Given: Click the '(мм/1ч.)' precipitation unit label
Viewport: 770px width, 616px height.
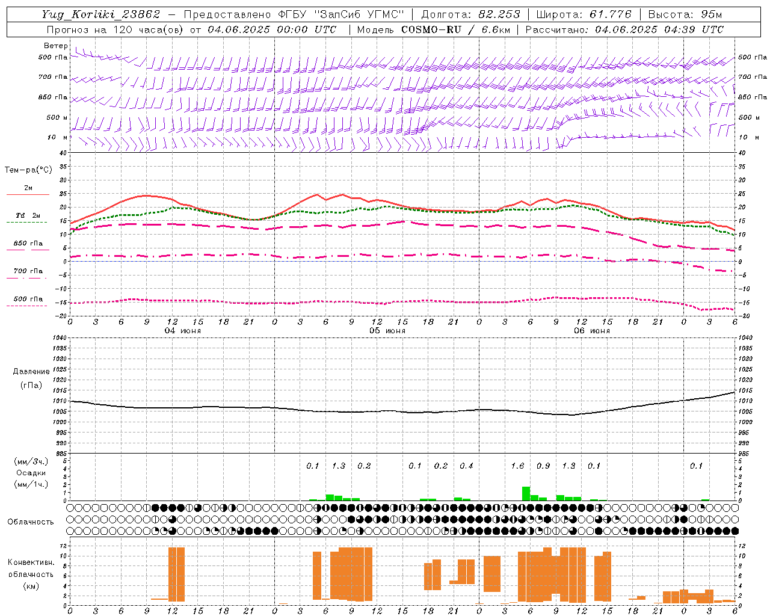Looking at the screenshot, I should click(x=31, y=484).
